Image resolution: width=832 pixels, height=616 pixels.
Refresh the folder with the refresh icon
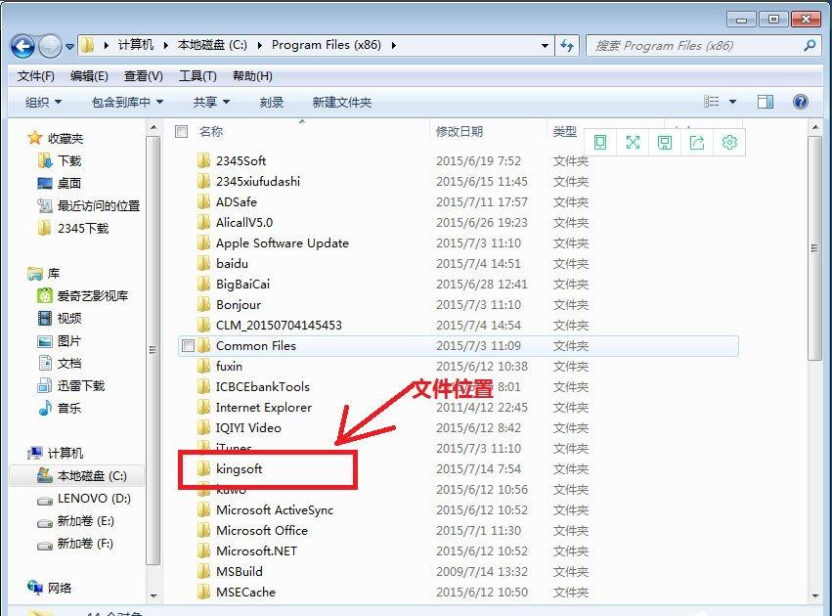[x=567, y=46]
